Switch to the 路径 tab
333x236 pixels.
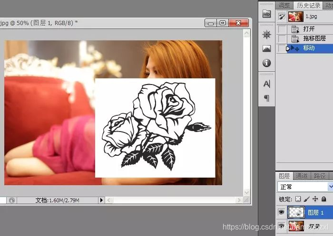click(320, 176)
